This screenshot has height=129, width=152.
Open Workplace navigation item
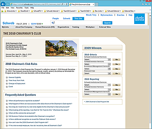pyautogui.click(x=90, y=27)
